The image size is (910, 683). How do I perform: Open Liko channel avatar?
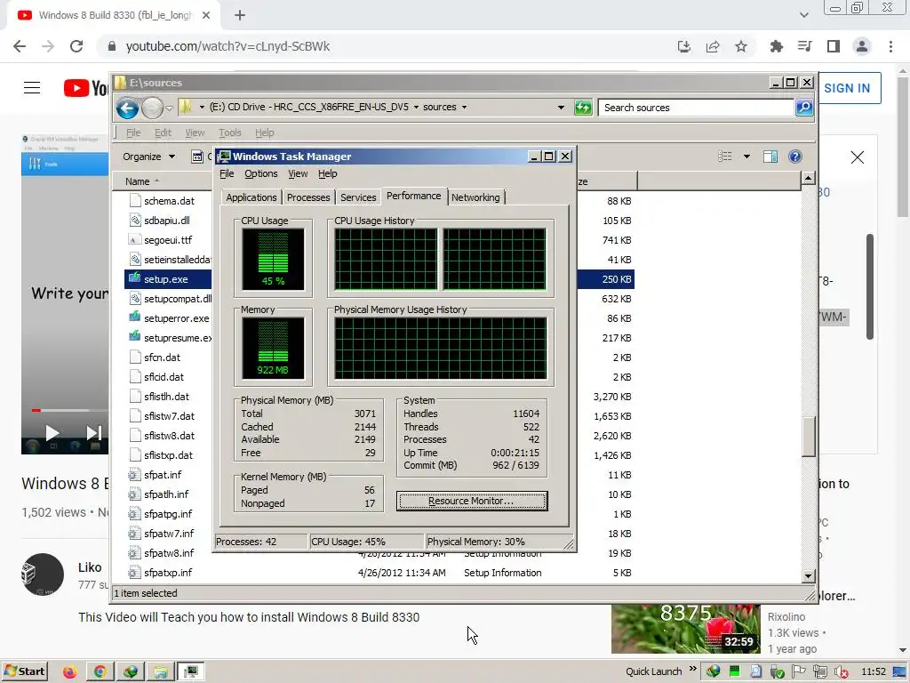[x=43, y=575]
